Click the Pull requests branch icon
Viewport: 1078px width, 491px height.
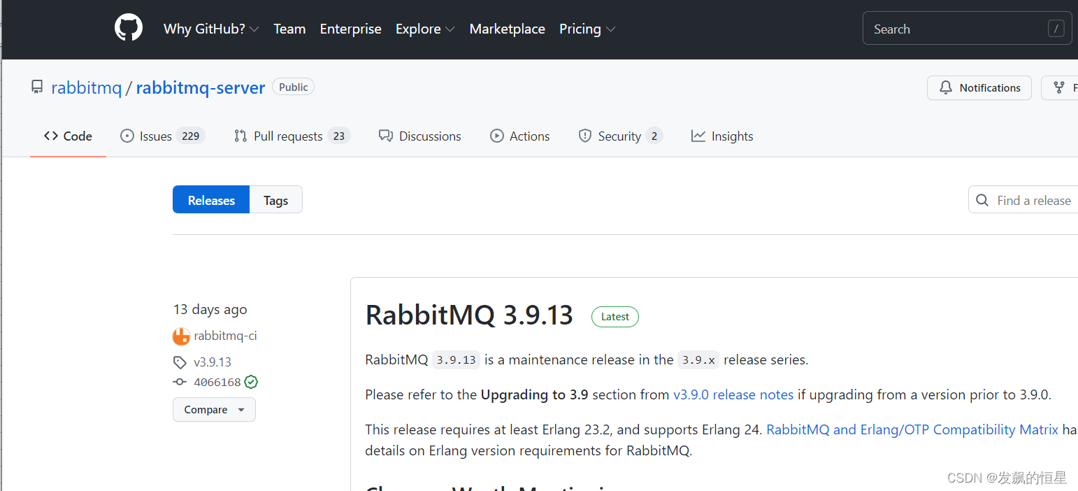click(x=240, y=136)
